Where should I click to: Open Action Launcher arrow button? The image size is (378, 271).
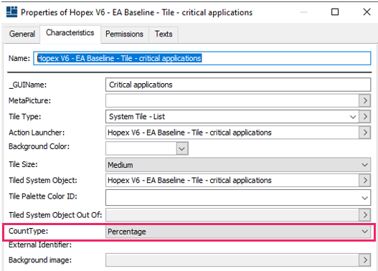pos(365,133)
